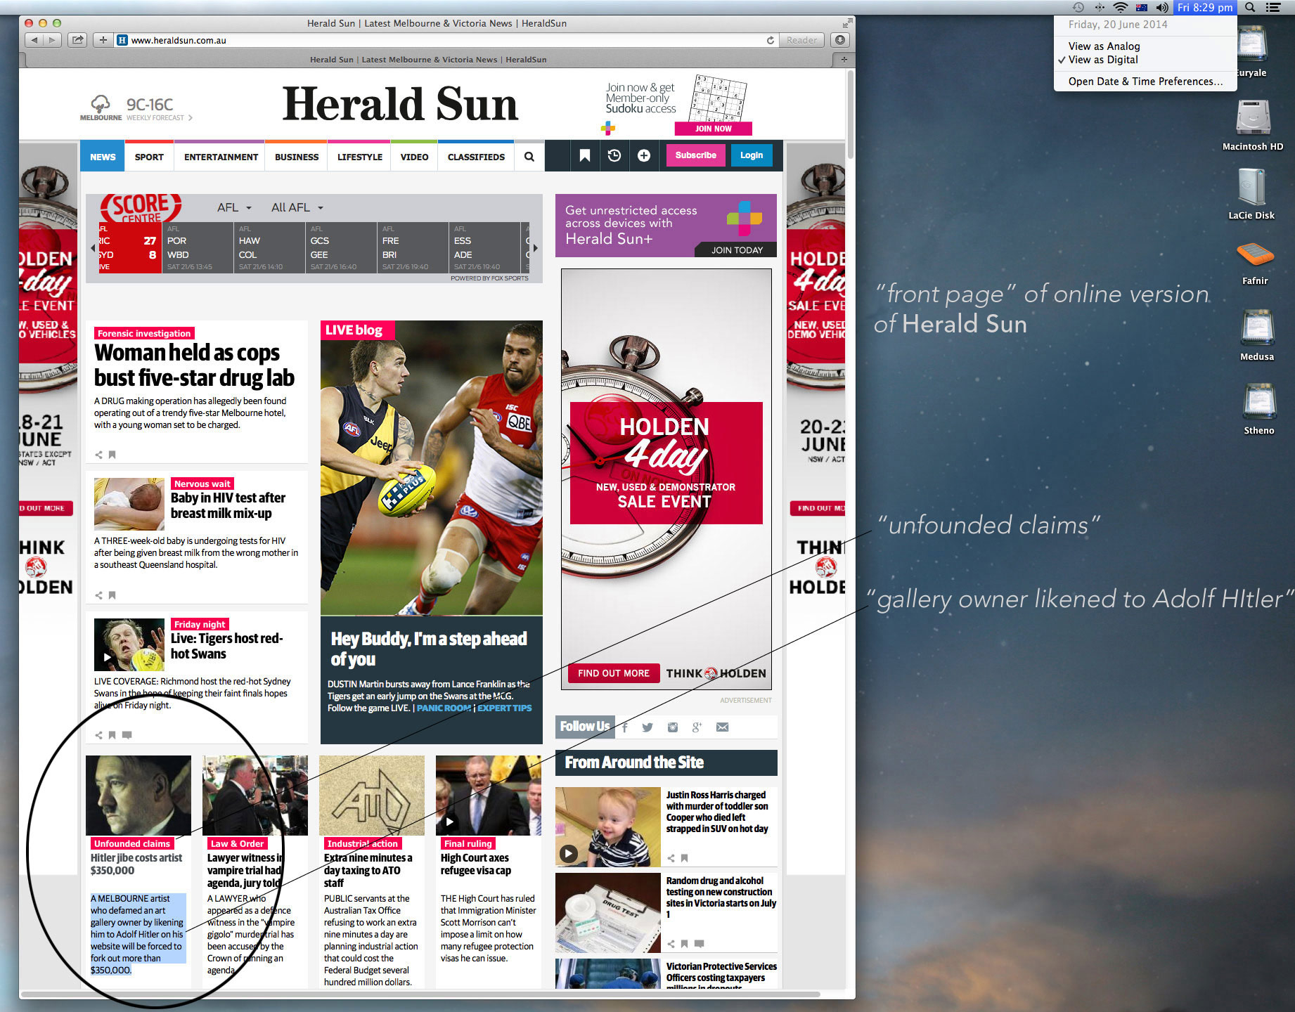
Task: Open the Twitter Follow Us icon
Action: 647,727
